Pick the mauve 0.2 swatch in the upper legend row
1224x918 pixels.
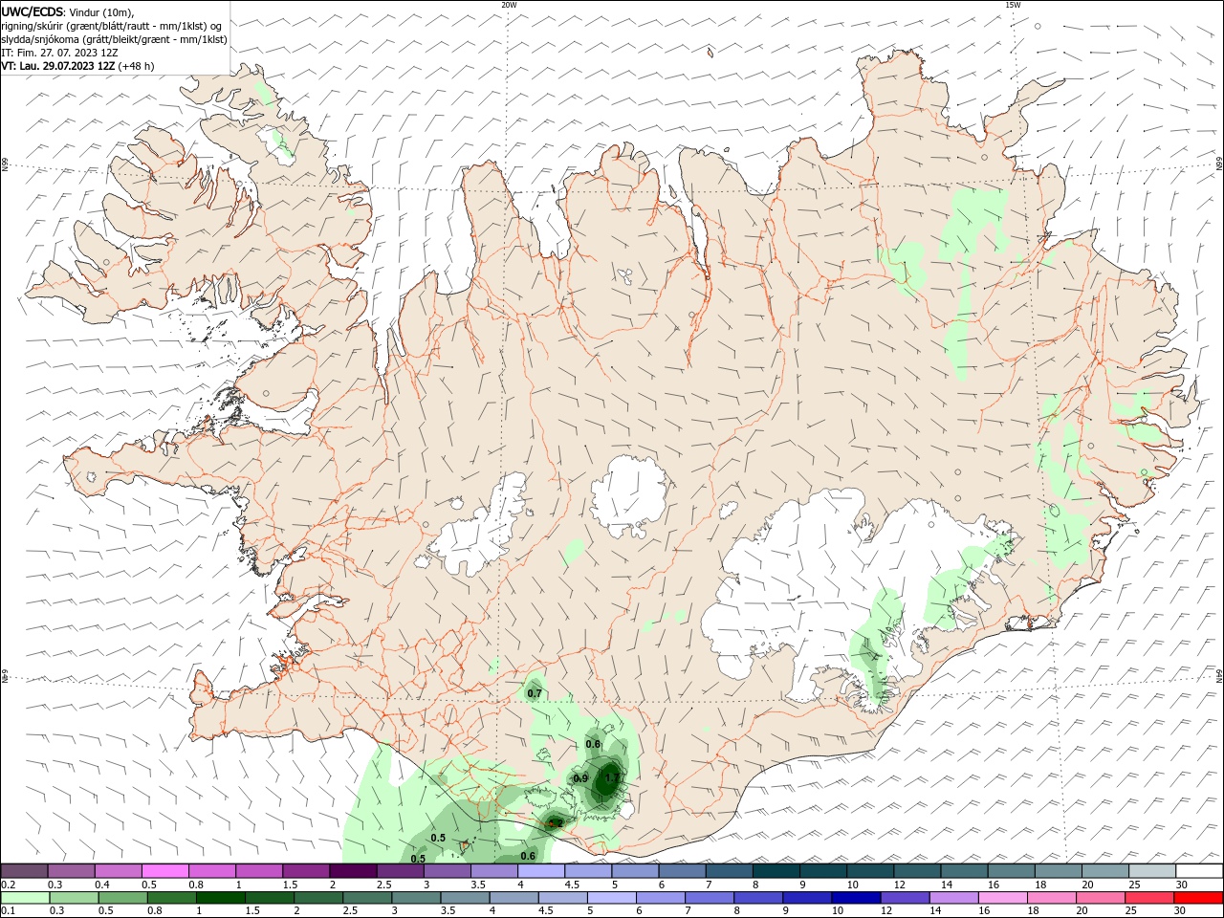click(24, 871)
